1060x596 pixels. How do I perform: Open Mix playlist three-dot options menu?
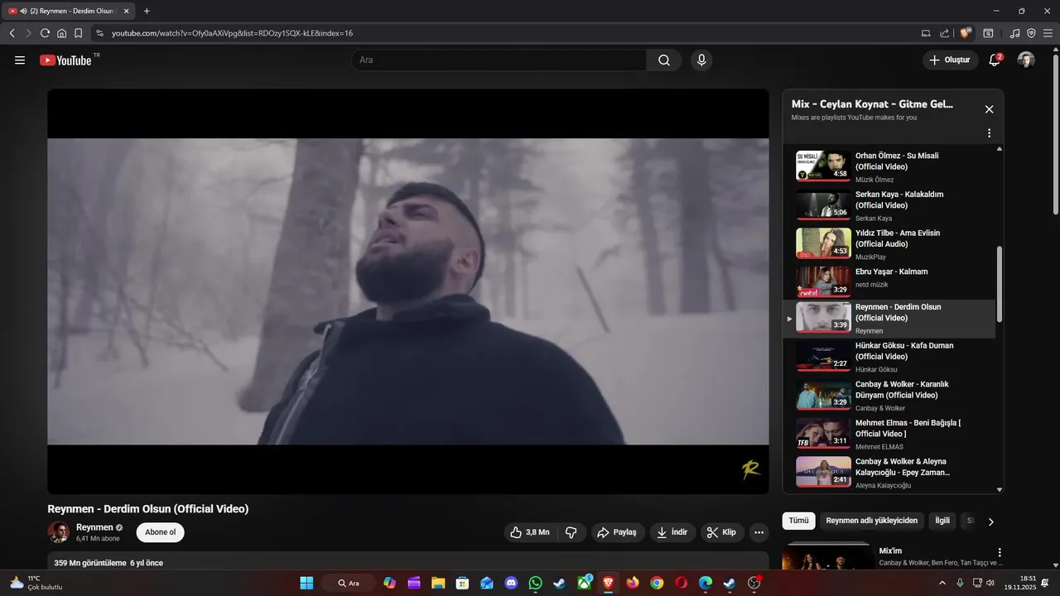click(x=989, y=133)
